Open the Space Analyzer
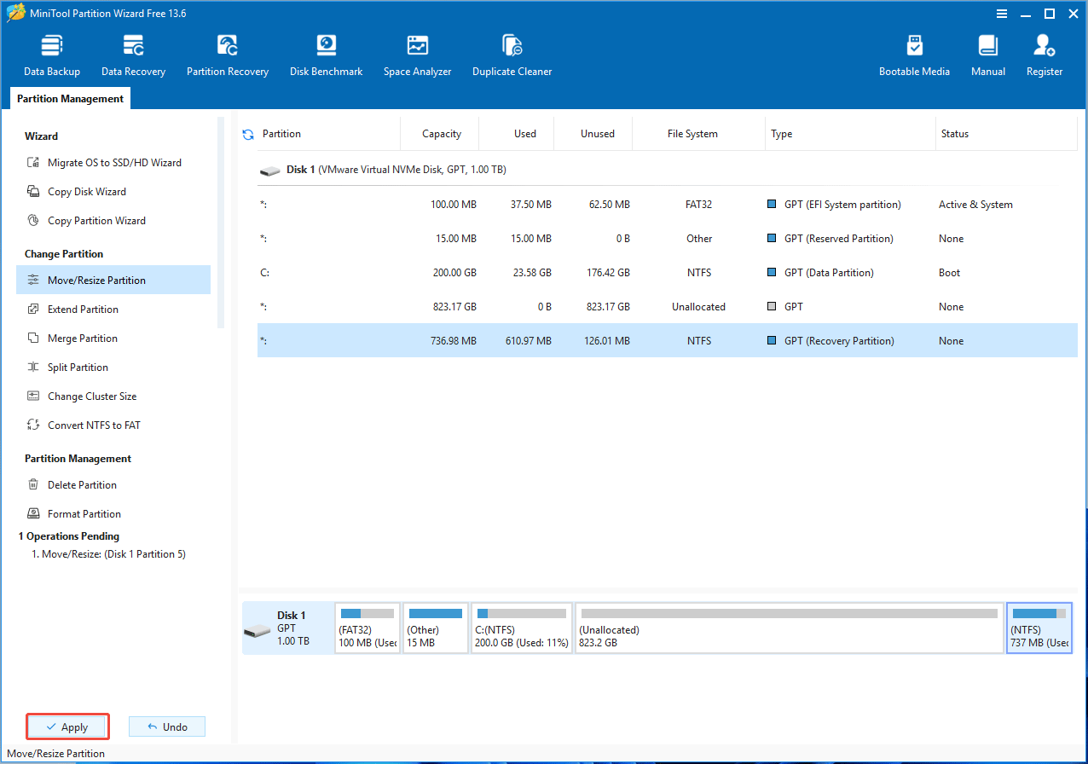The image size is (1088, 764). click(x=417, y=53)
